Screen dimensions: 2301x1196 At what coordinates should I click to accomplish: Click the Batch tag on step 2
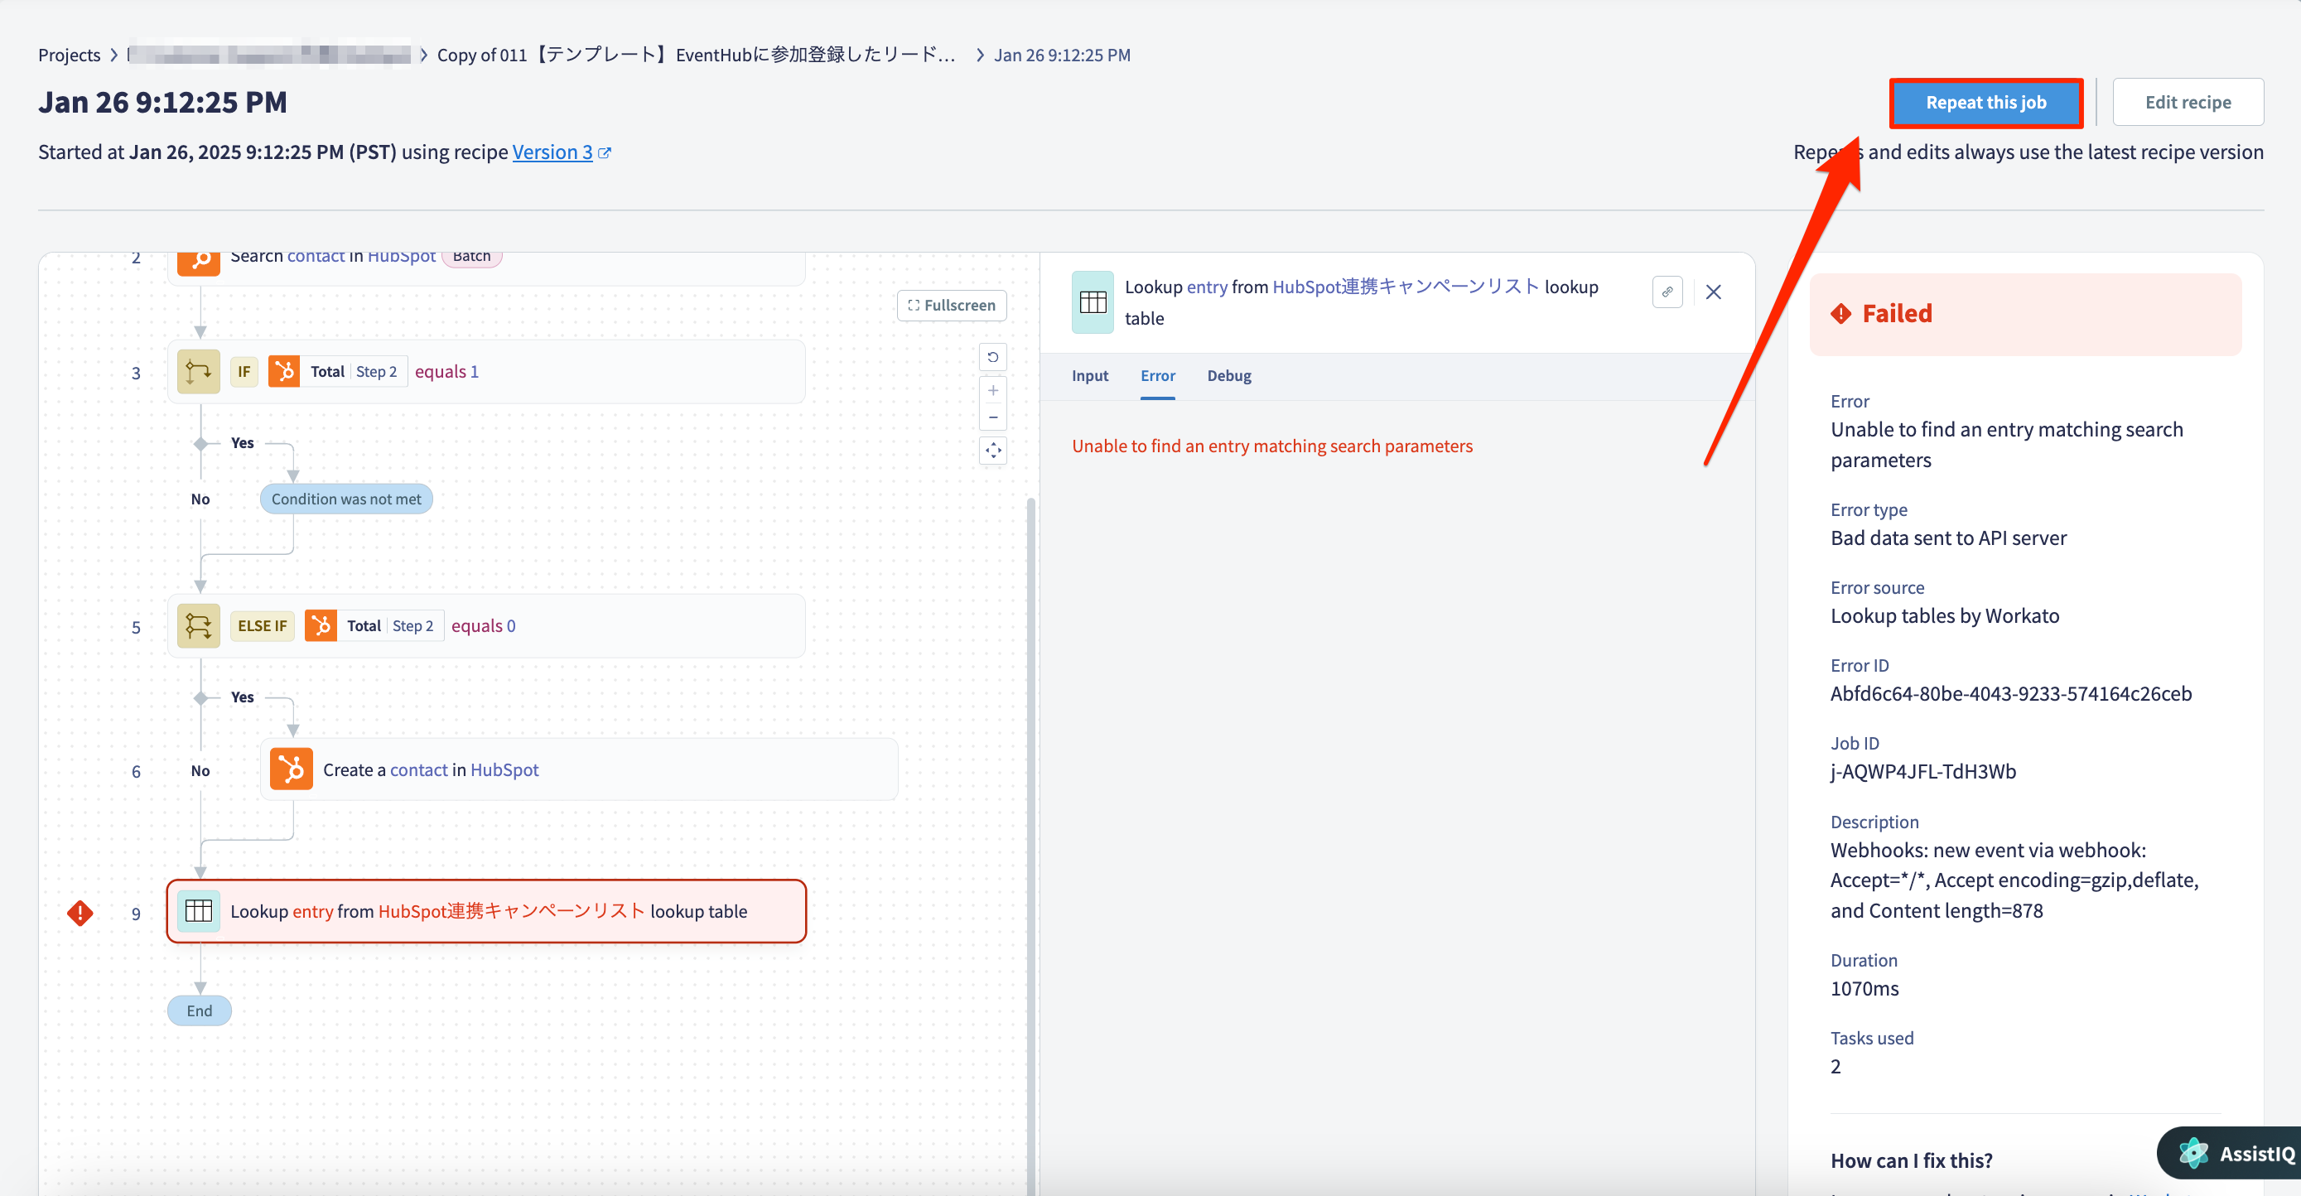click(x=471, y=258)
